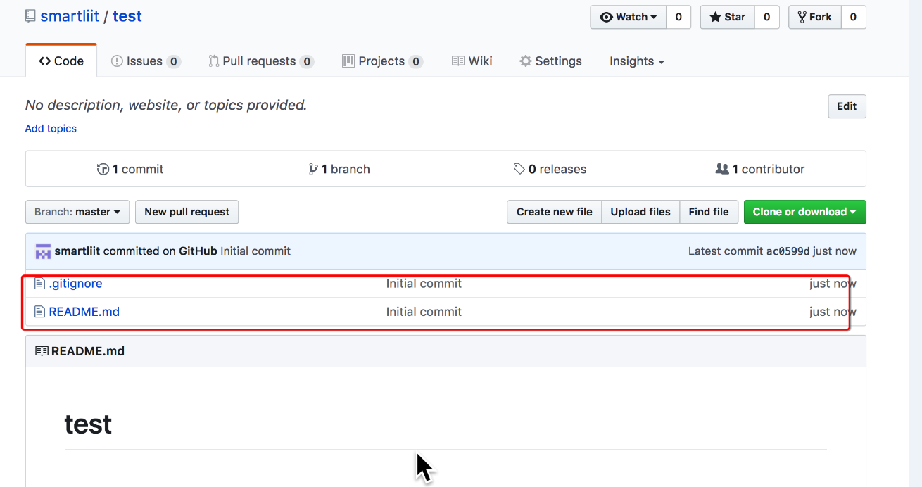922x487 pixels.
Task: Open the test repository link
Action: coord(127,16)
